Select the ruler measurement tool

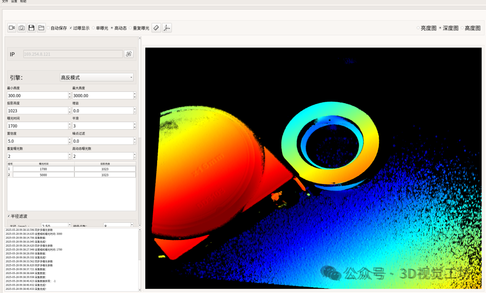(x=156, y=28)
